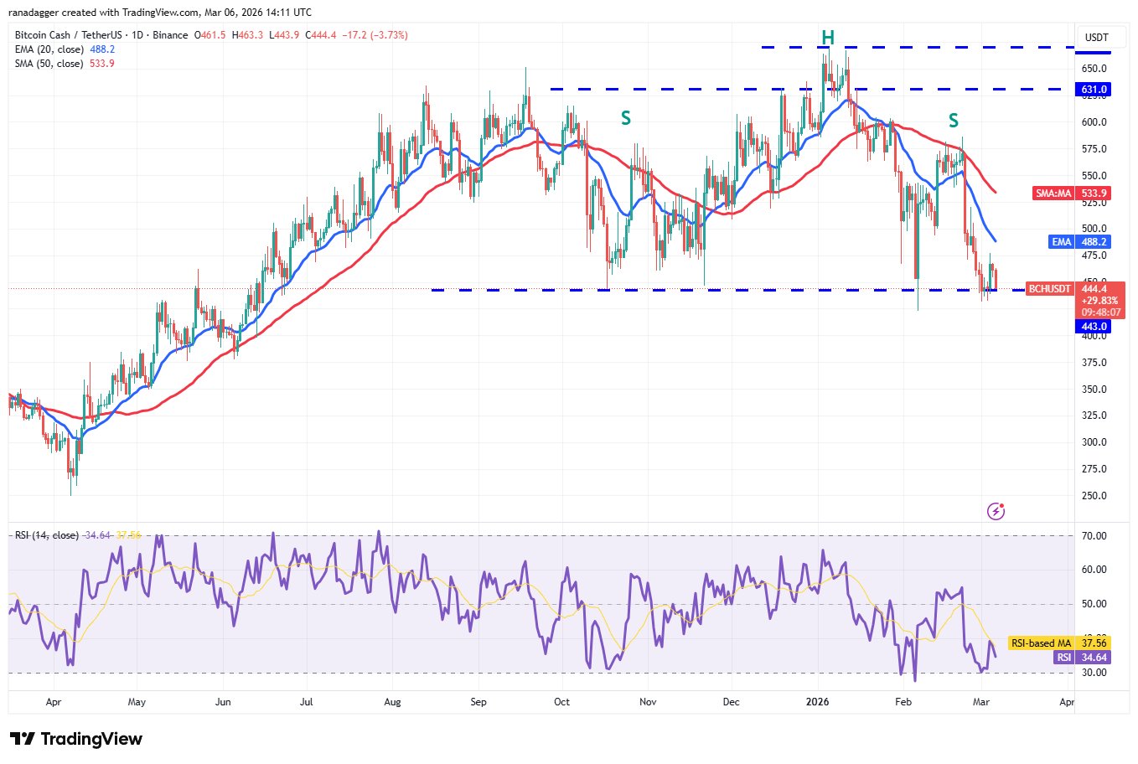Select the blue EMA 488.2 axis label
Image resolution: width=1138 pixels, height=764 pixels.
point(1080,242)
